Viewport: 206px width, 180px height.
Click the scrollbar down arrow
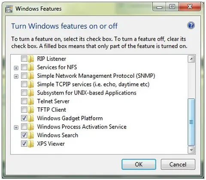point(191,150)
